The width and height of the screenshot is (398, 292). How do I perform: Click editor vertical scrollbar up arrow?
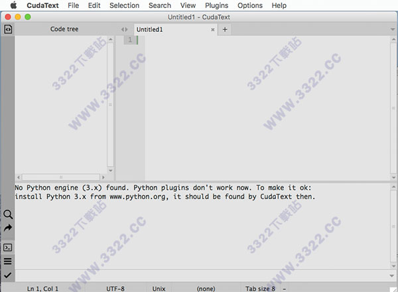(x=393, y=39)
